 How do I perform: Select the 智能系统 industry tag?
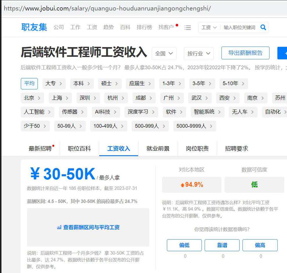[x=208, y=112]
